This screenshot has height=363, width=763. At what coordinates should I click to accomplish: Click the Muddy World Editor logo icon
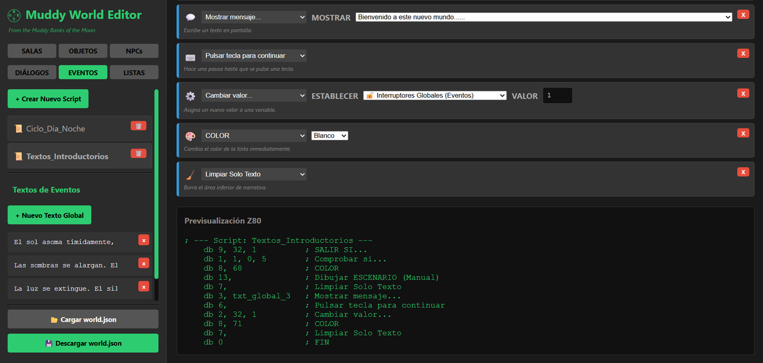pos(14,14)
